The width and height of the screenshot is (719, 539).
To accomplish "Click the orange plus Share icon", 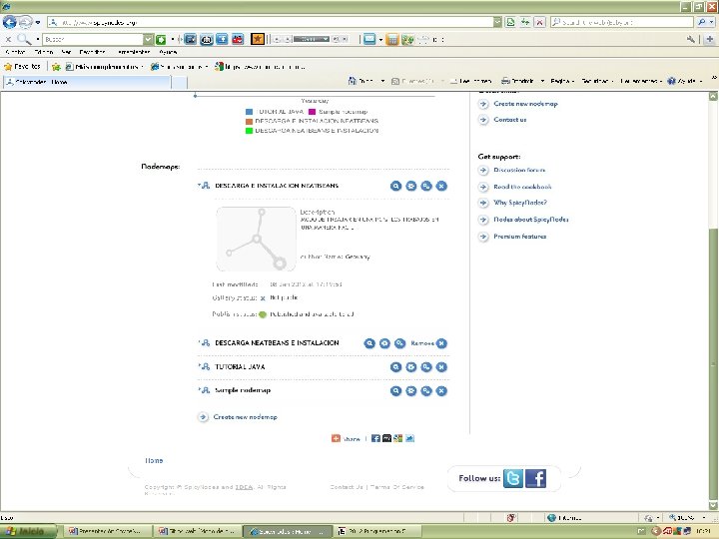I will 336,438.
